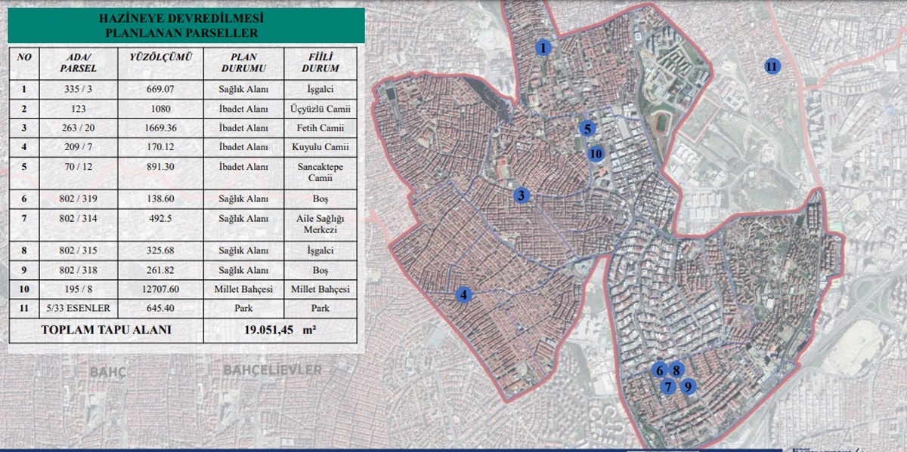
Task: Click the YÜZÖLÇÜMÜ column header
Action: pos(161,57)
